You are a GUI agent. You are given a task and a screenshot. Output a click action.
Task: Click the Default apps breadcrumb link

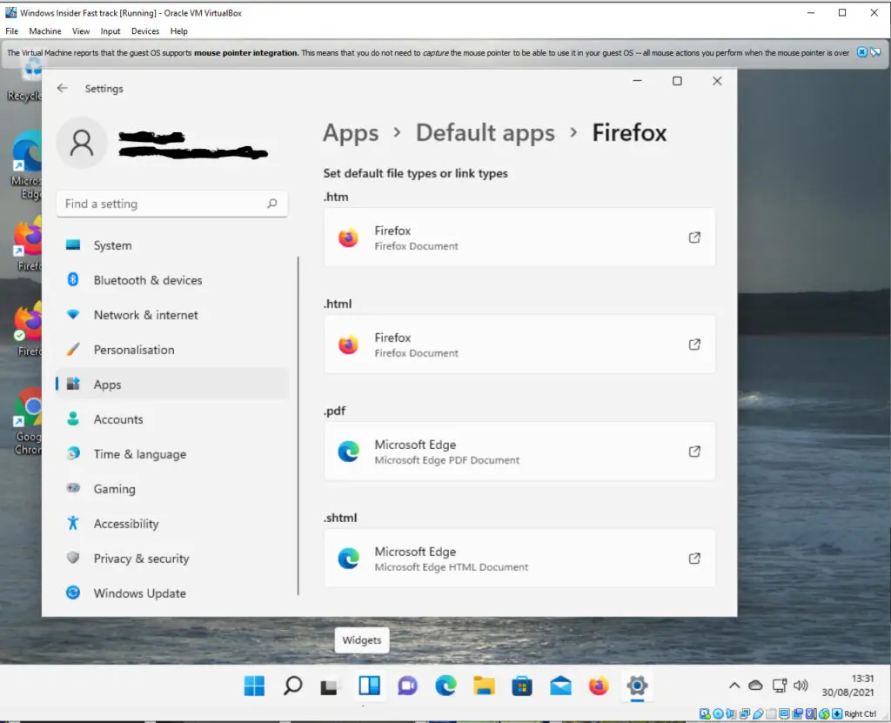(x=486, y=133)
